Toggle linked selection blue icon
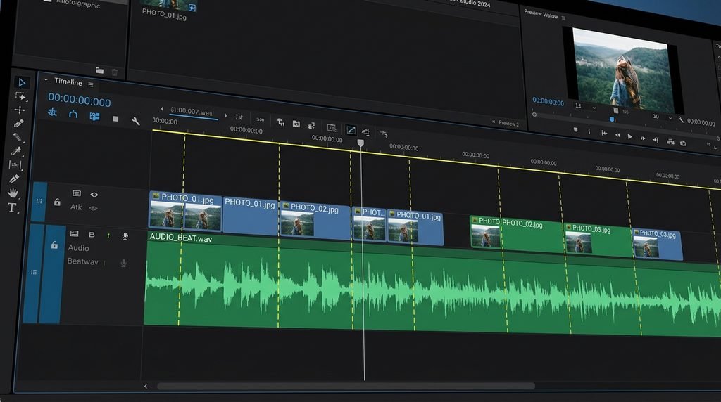The image size is (721, 402). [x=95, y=117]
